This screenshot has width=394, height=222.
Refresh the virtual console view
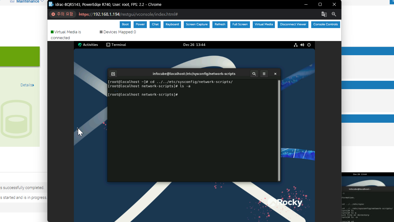pyautogui.click(x=220, y=24)
